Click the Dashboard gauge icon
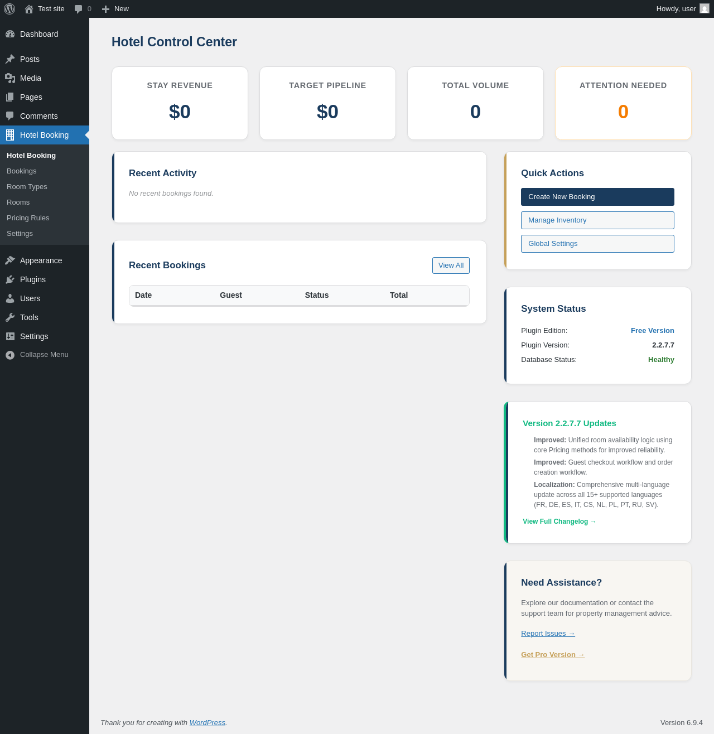This screenshot has width=714, height=734. 10,34
